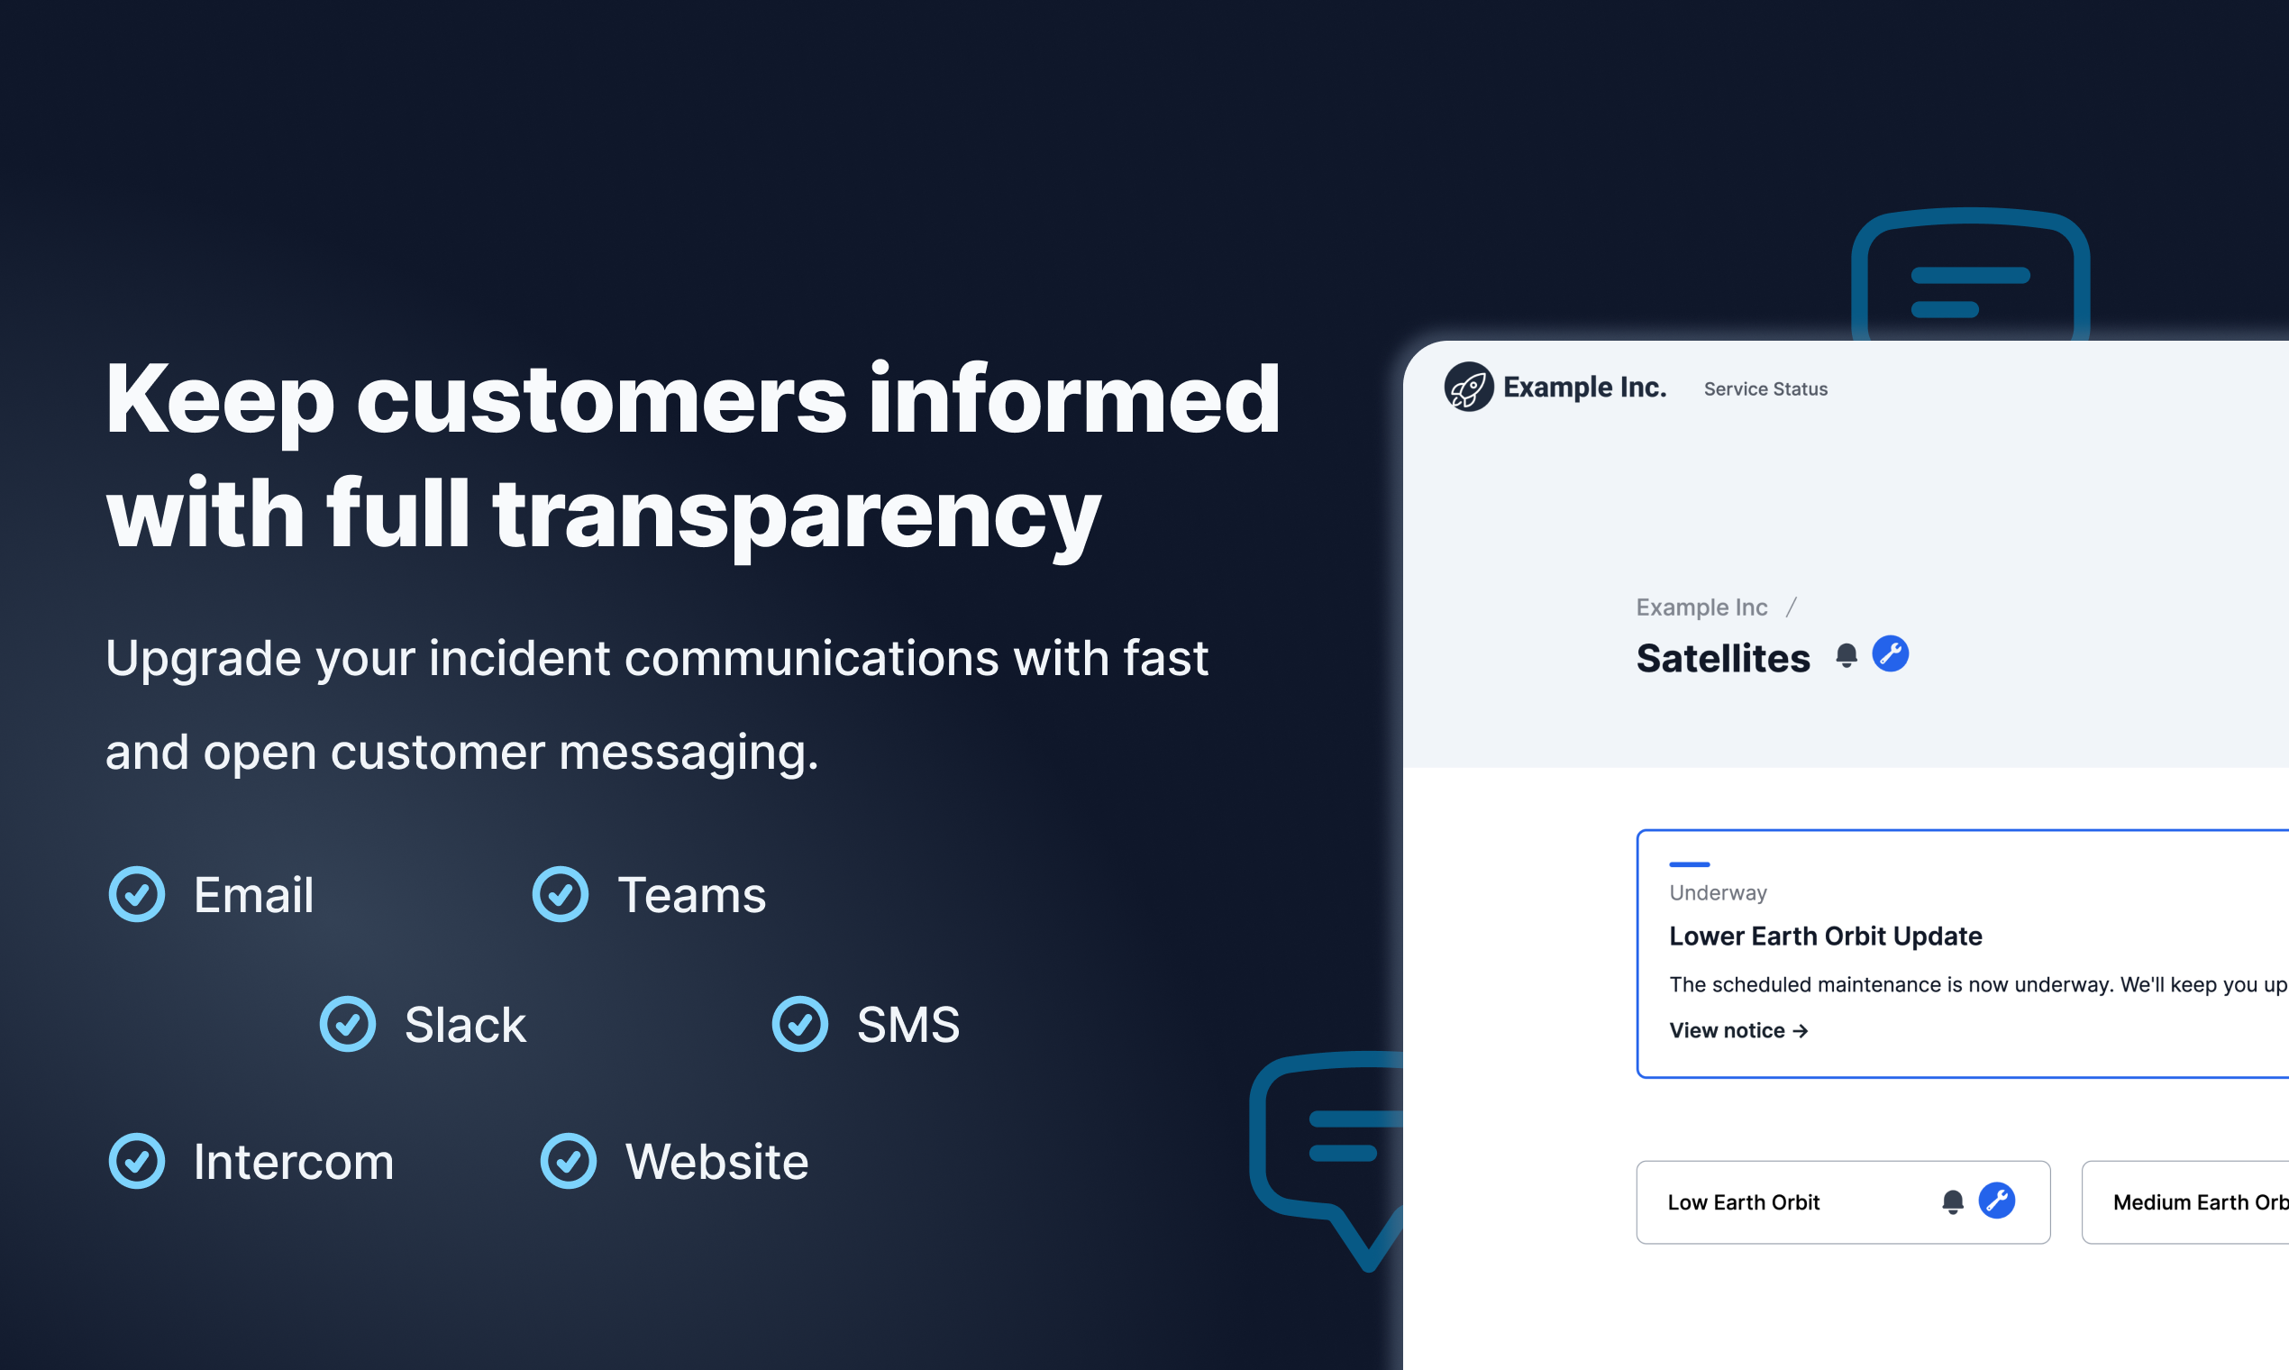Viewport: 2289px width, 1370px height.
Task: Open the View notice link
Action: click(1738, 1031)
